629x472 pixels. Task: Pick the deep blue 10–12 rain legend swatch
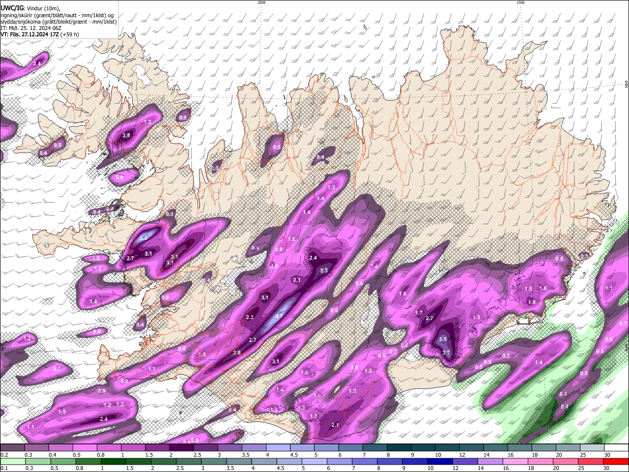tap(440, 461)
